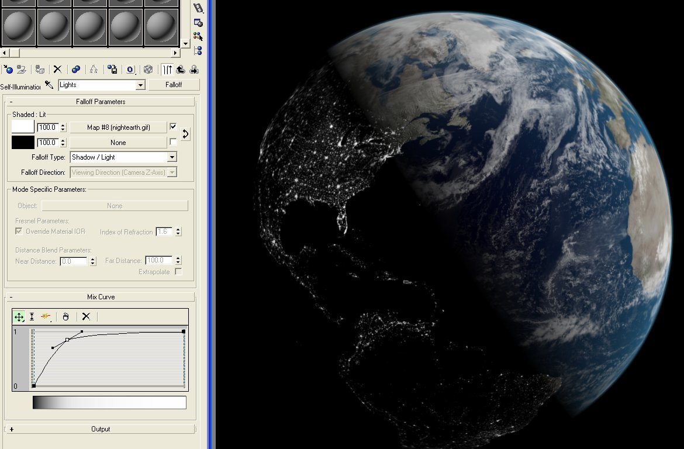
Task: Toggle the Map #8 enable checkbox
Action: click(173, 127)
